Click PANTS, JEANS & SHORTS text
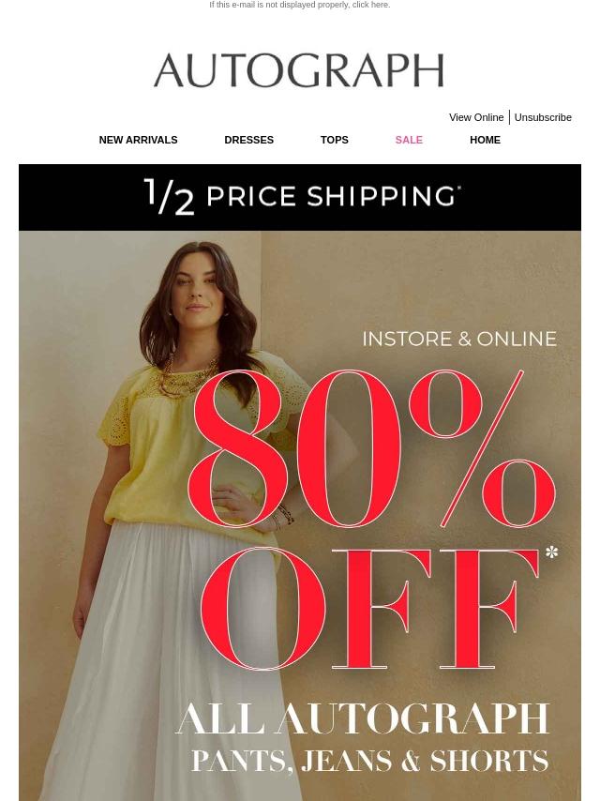 (369, 762)
